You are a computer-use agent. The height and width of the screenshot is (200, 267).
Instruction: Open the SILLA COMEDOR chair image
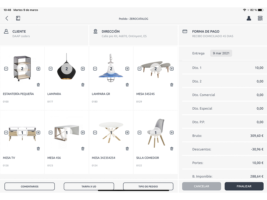pyautogui.click(x=156, y=133)
